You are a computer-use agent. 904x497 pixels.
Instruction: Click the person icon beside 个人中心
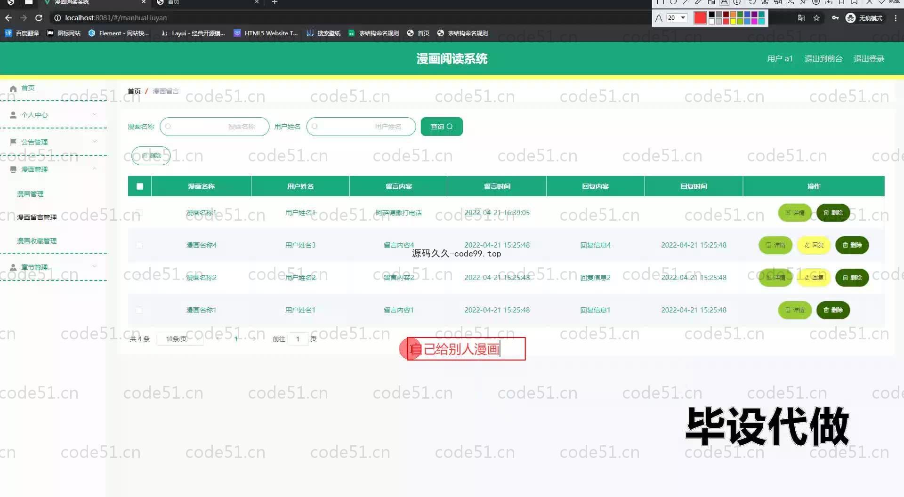pyautogui.click(x=13, y=115)
